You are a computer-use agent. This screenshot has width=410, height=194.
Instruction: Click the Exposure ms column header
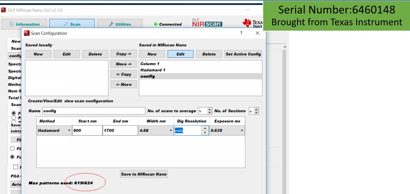point(227,121)
